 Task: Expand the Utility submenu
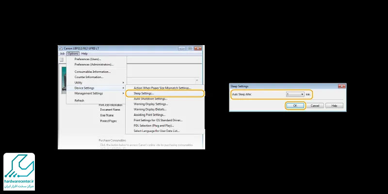(96, 82)
